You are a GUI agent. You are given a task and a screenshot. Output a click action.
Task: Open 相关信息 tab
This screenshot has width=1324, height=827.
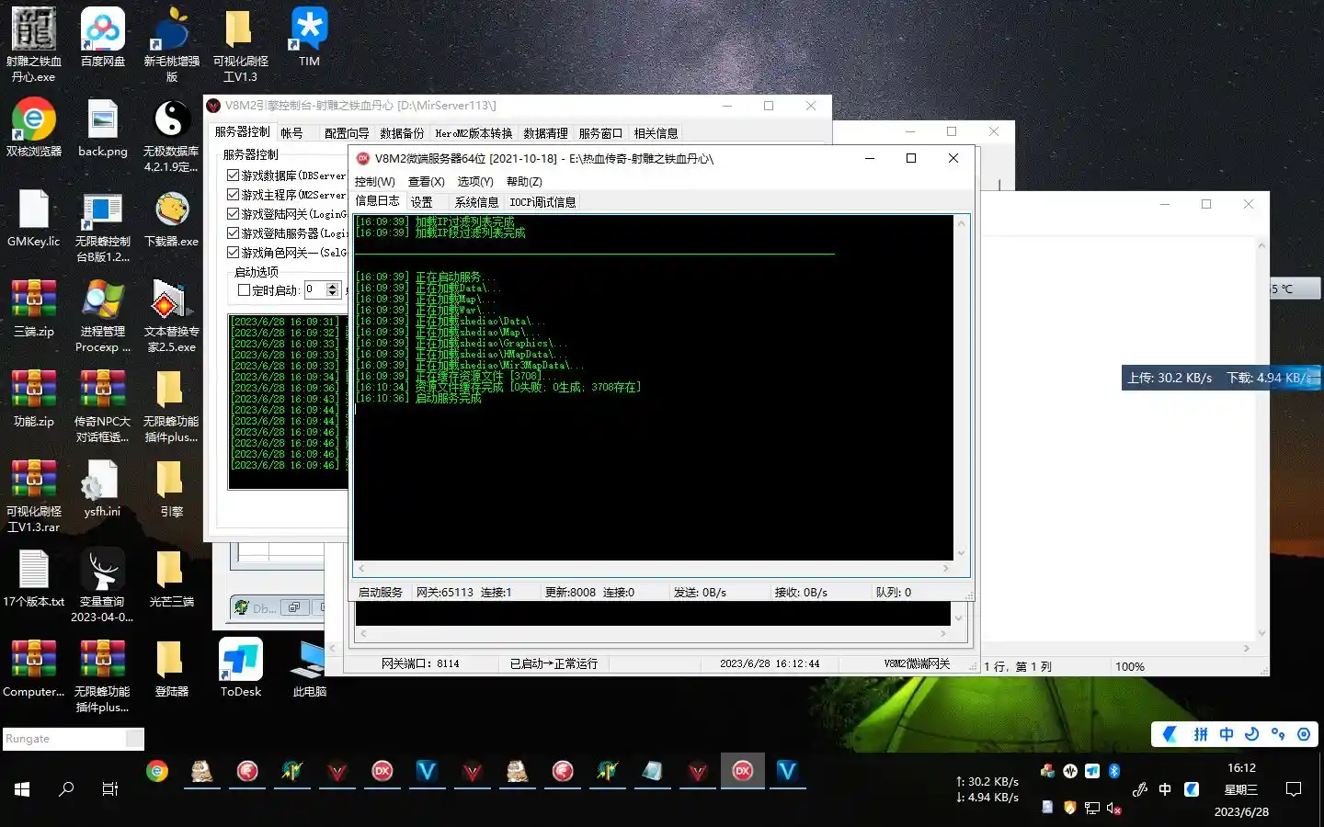(x=656, y=133)
